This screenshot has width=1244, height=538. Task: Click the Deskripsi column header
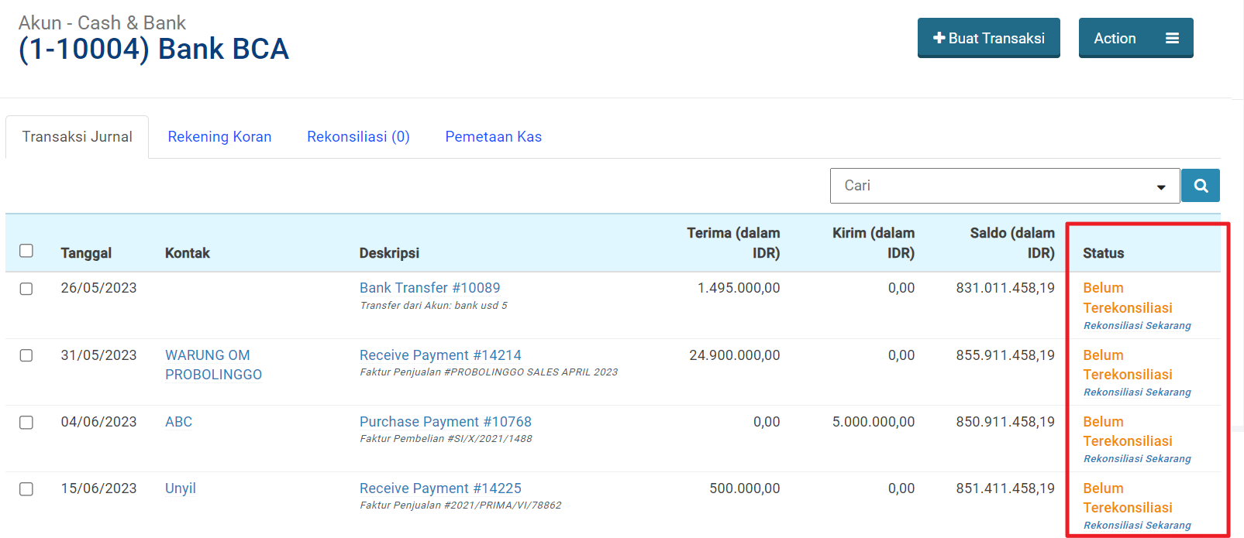pos(389,253)
